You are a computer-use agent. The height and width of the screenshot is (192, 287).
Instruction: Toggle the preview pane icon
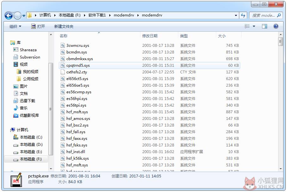265,26
